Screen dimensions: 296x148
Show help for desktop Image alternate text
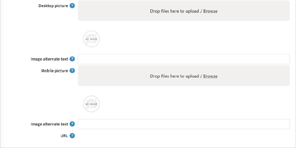pyautogui.click(x=72, y=59)
